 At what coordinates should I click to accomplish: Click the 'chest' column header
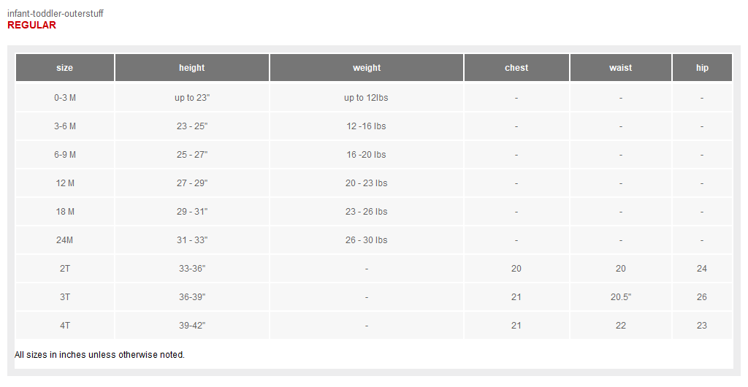(x=516, y=68)
